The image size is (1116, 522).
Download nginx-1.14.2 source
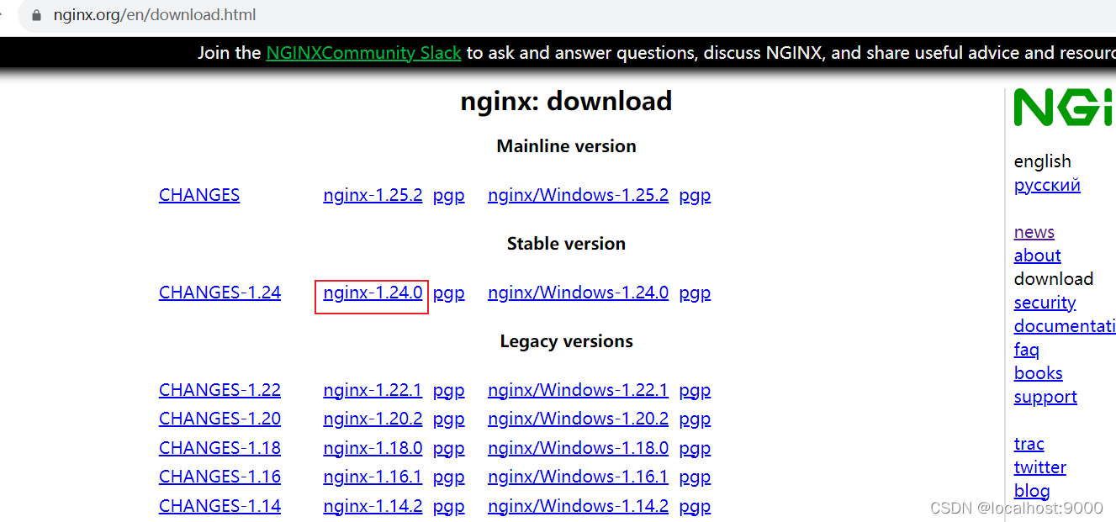click(373, 506)
